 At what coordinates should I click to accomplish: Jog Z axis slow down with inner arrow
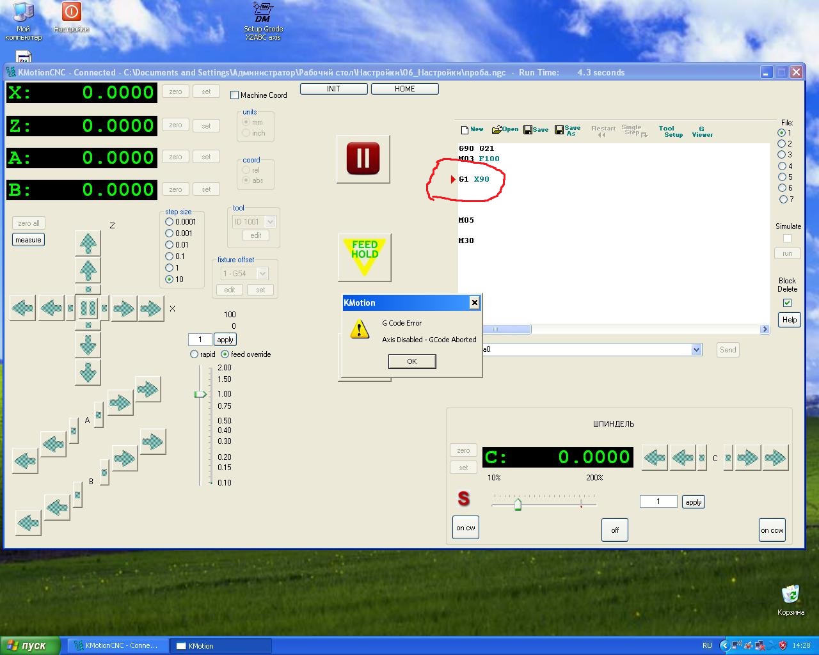click(x=88, y=345)
